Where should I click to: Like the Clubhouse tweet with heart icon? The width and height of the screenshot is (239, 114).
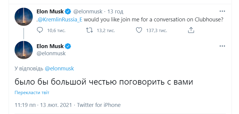click(139, 30)
